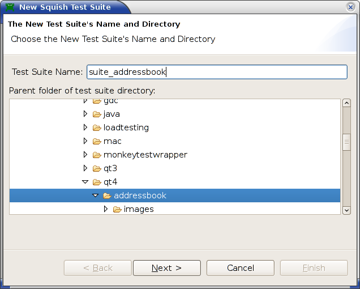The width and height of the screenshot is (360, 289).
Task: Click the scrollbar up arrow
Action: click(x=346, y=104)
